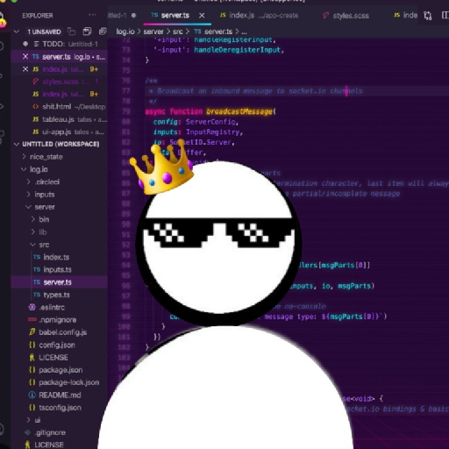
Task: Click log.io in the breadcrumb path
Action: click(x=125, y=32)
